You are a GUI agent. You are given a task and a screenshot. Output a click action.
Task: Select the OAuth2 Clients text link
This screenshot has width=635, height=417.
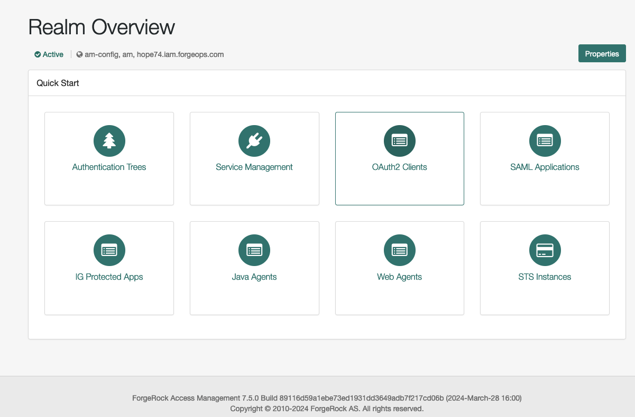click(399, 167)
